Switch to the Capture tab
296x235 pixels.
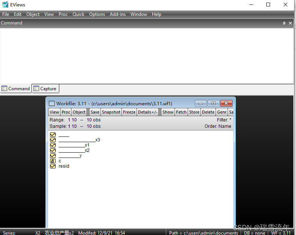point(45,88)
